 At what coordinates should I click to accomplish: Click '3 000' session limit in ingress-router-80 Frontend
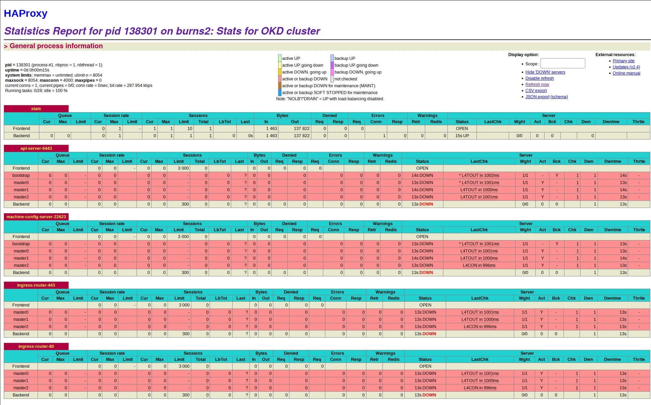[x=184, y=366]
